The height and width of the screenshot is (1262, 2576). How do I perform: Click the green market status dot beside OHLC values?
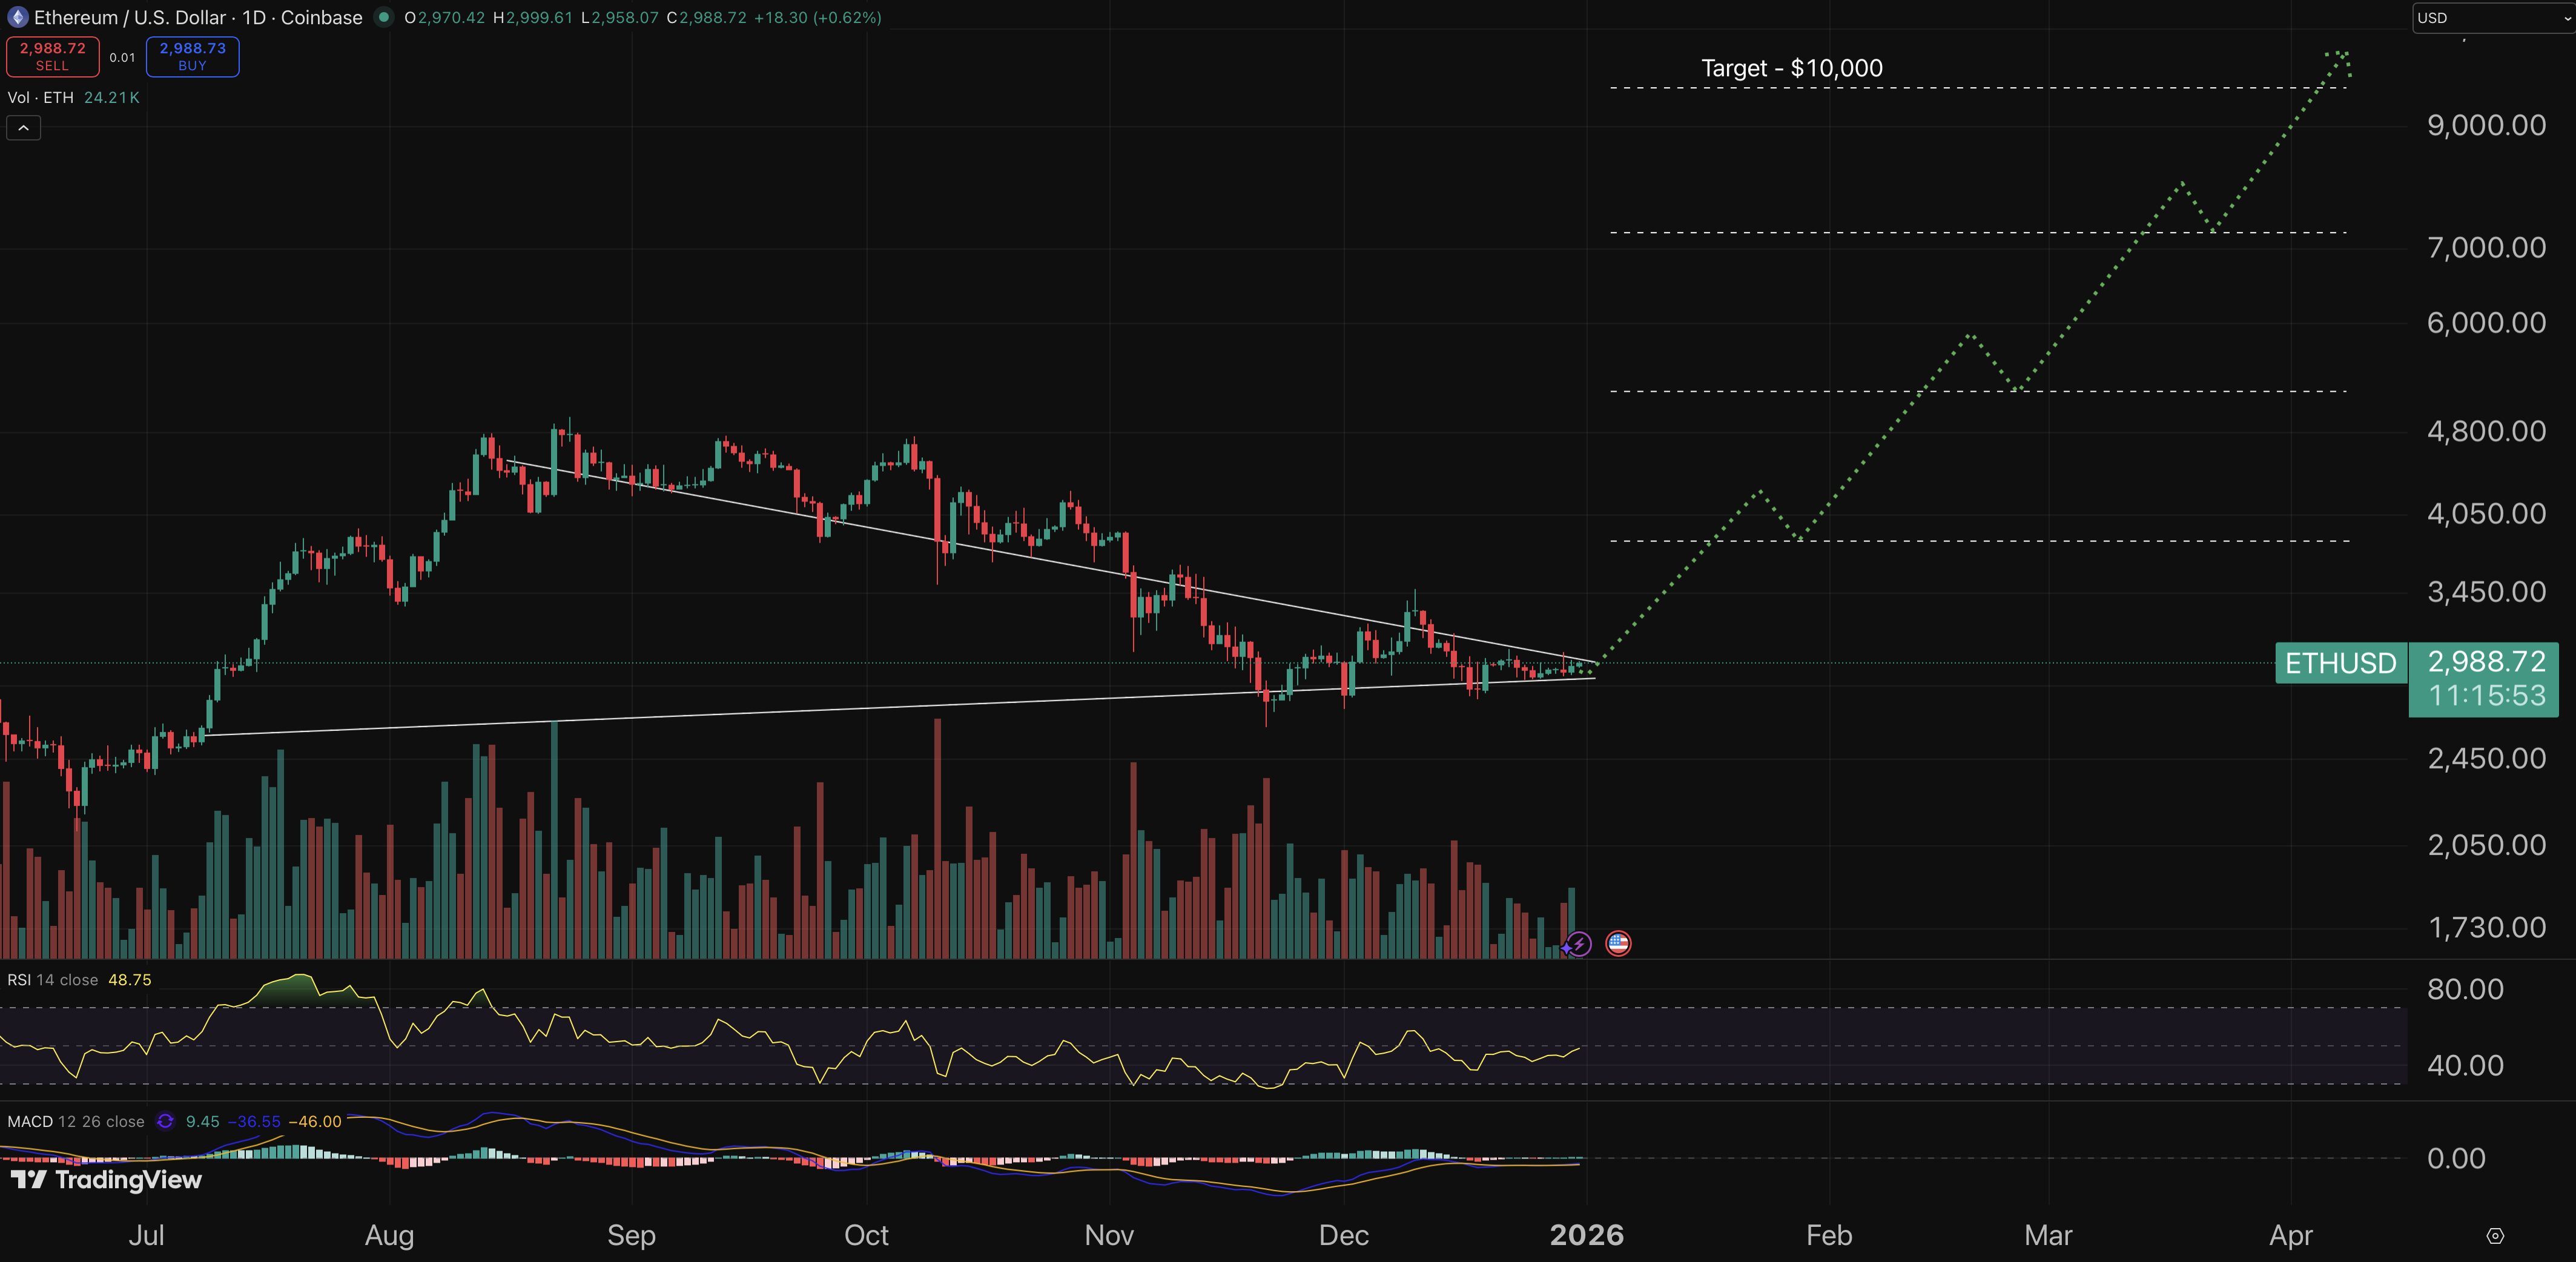pos(383,17)
